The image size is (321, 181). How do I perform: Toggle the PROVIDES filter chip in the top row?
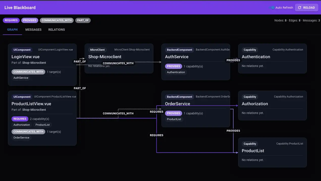click(30, 20)
